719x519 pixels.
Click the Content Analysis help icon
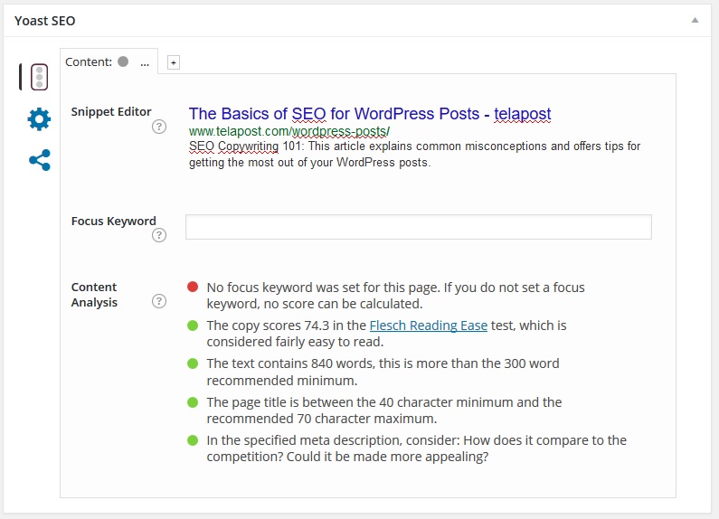pyautogui.click(x=159, y=301)
